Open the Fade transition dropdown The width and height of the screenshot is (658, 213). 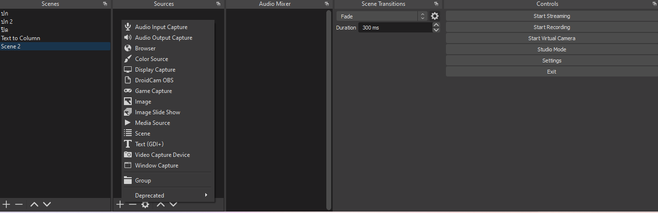382,16
